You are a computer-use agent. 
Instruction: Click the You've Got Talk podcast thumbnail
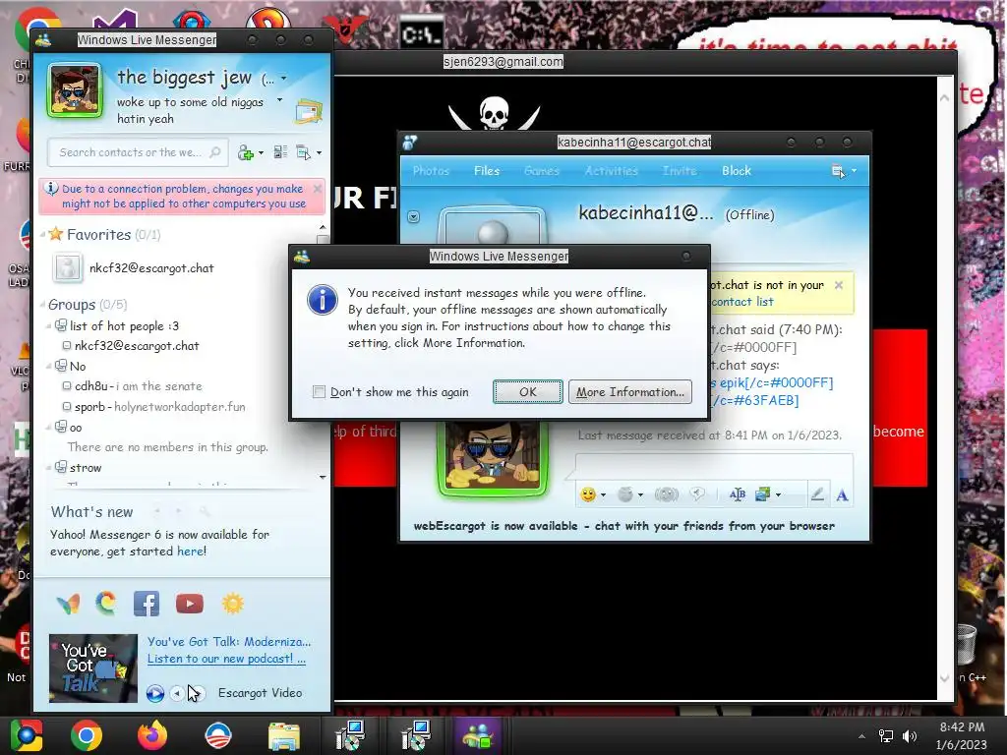pyautogui.click(x=93, y=668)
